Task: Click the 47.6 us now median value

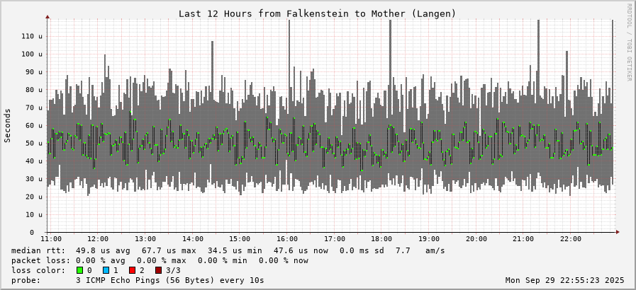Action: 301,251
